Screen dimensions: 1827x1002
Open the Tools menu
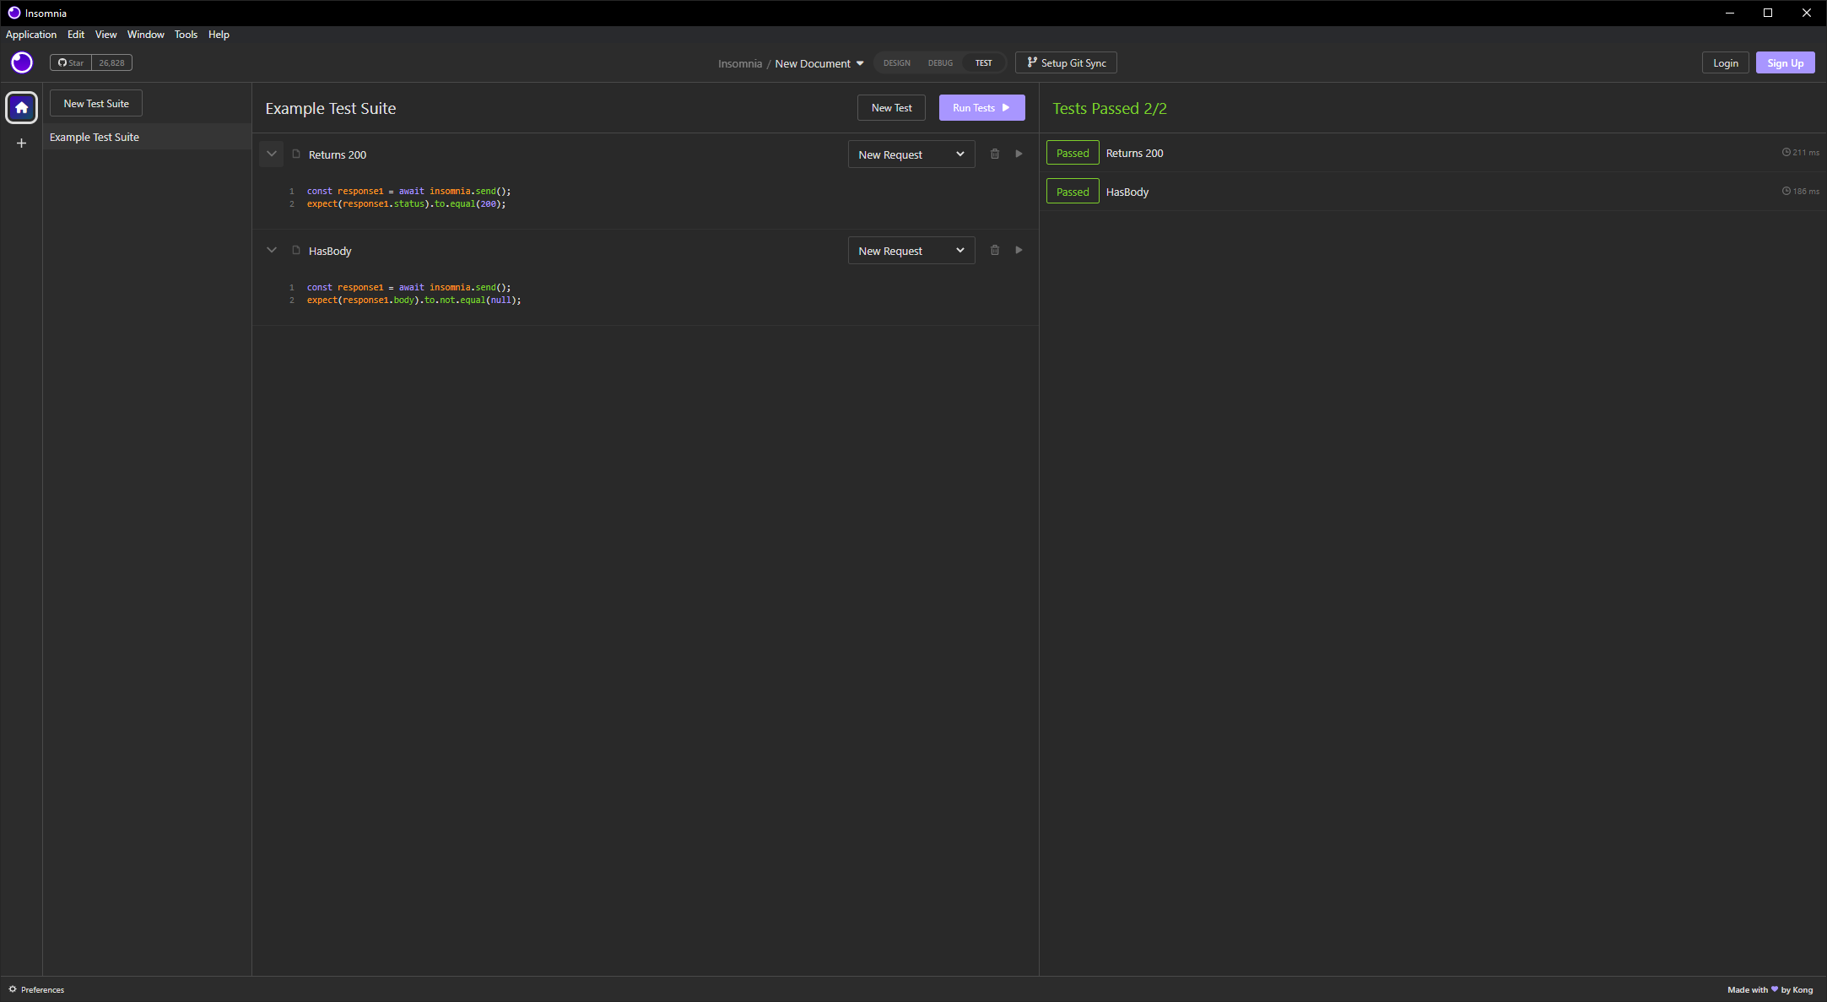click(186, 35)
